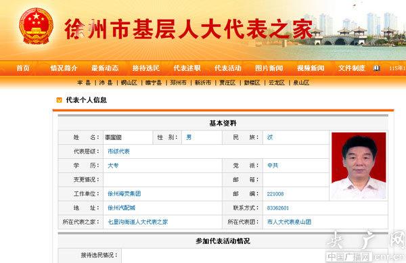Open 文件制度 navigation item
Image resolution: width=406 pixels, height=263 pixels.
coord(352,68)
